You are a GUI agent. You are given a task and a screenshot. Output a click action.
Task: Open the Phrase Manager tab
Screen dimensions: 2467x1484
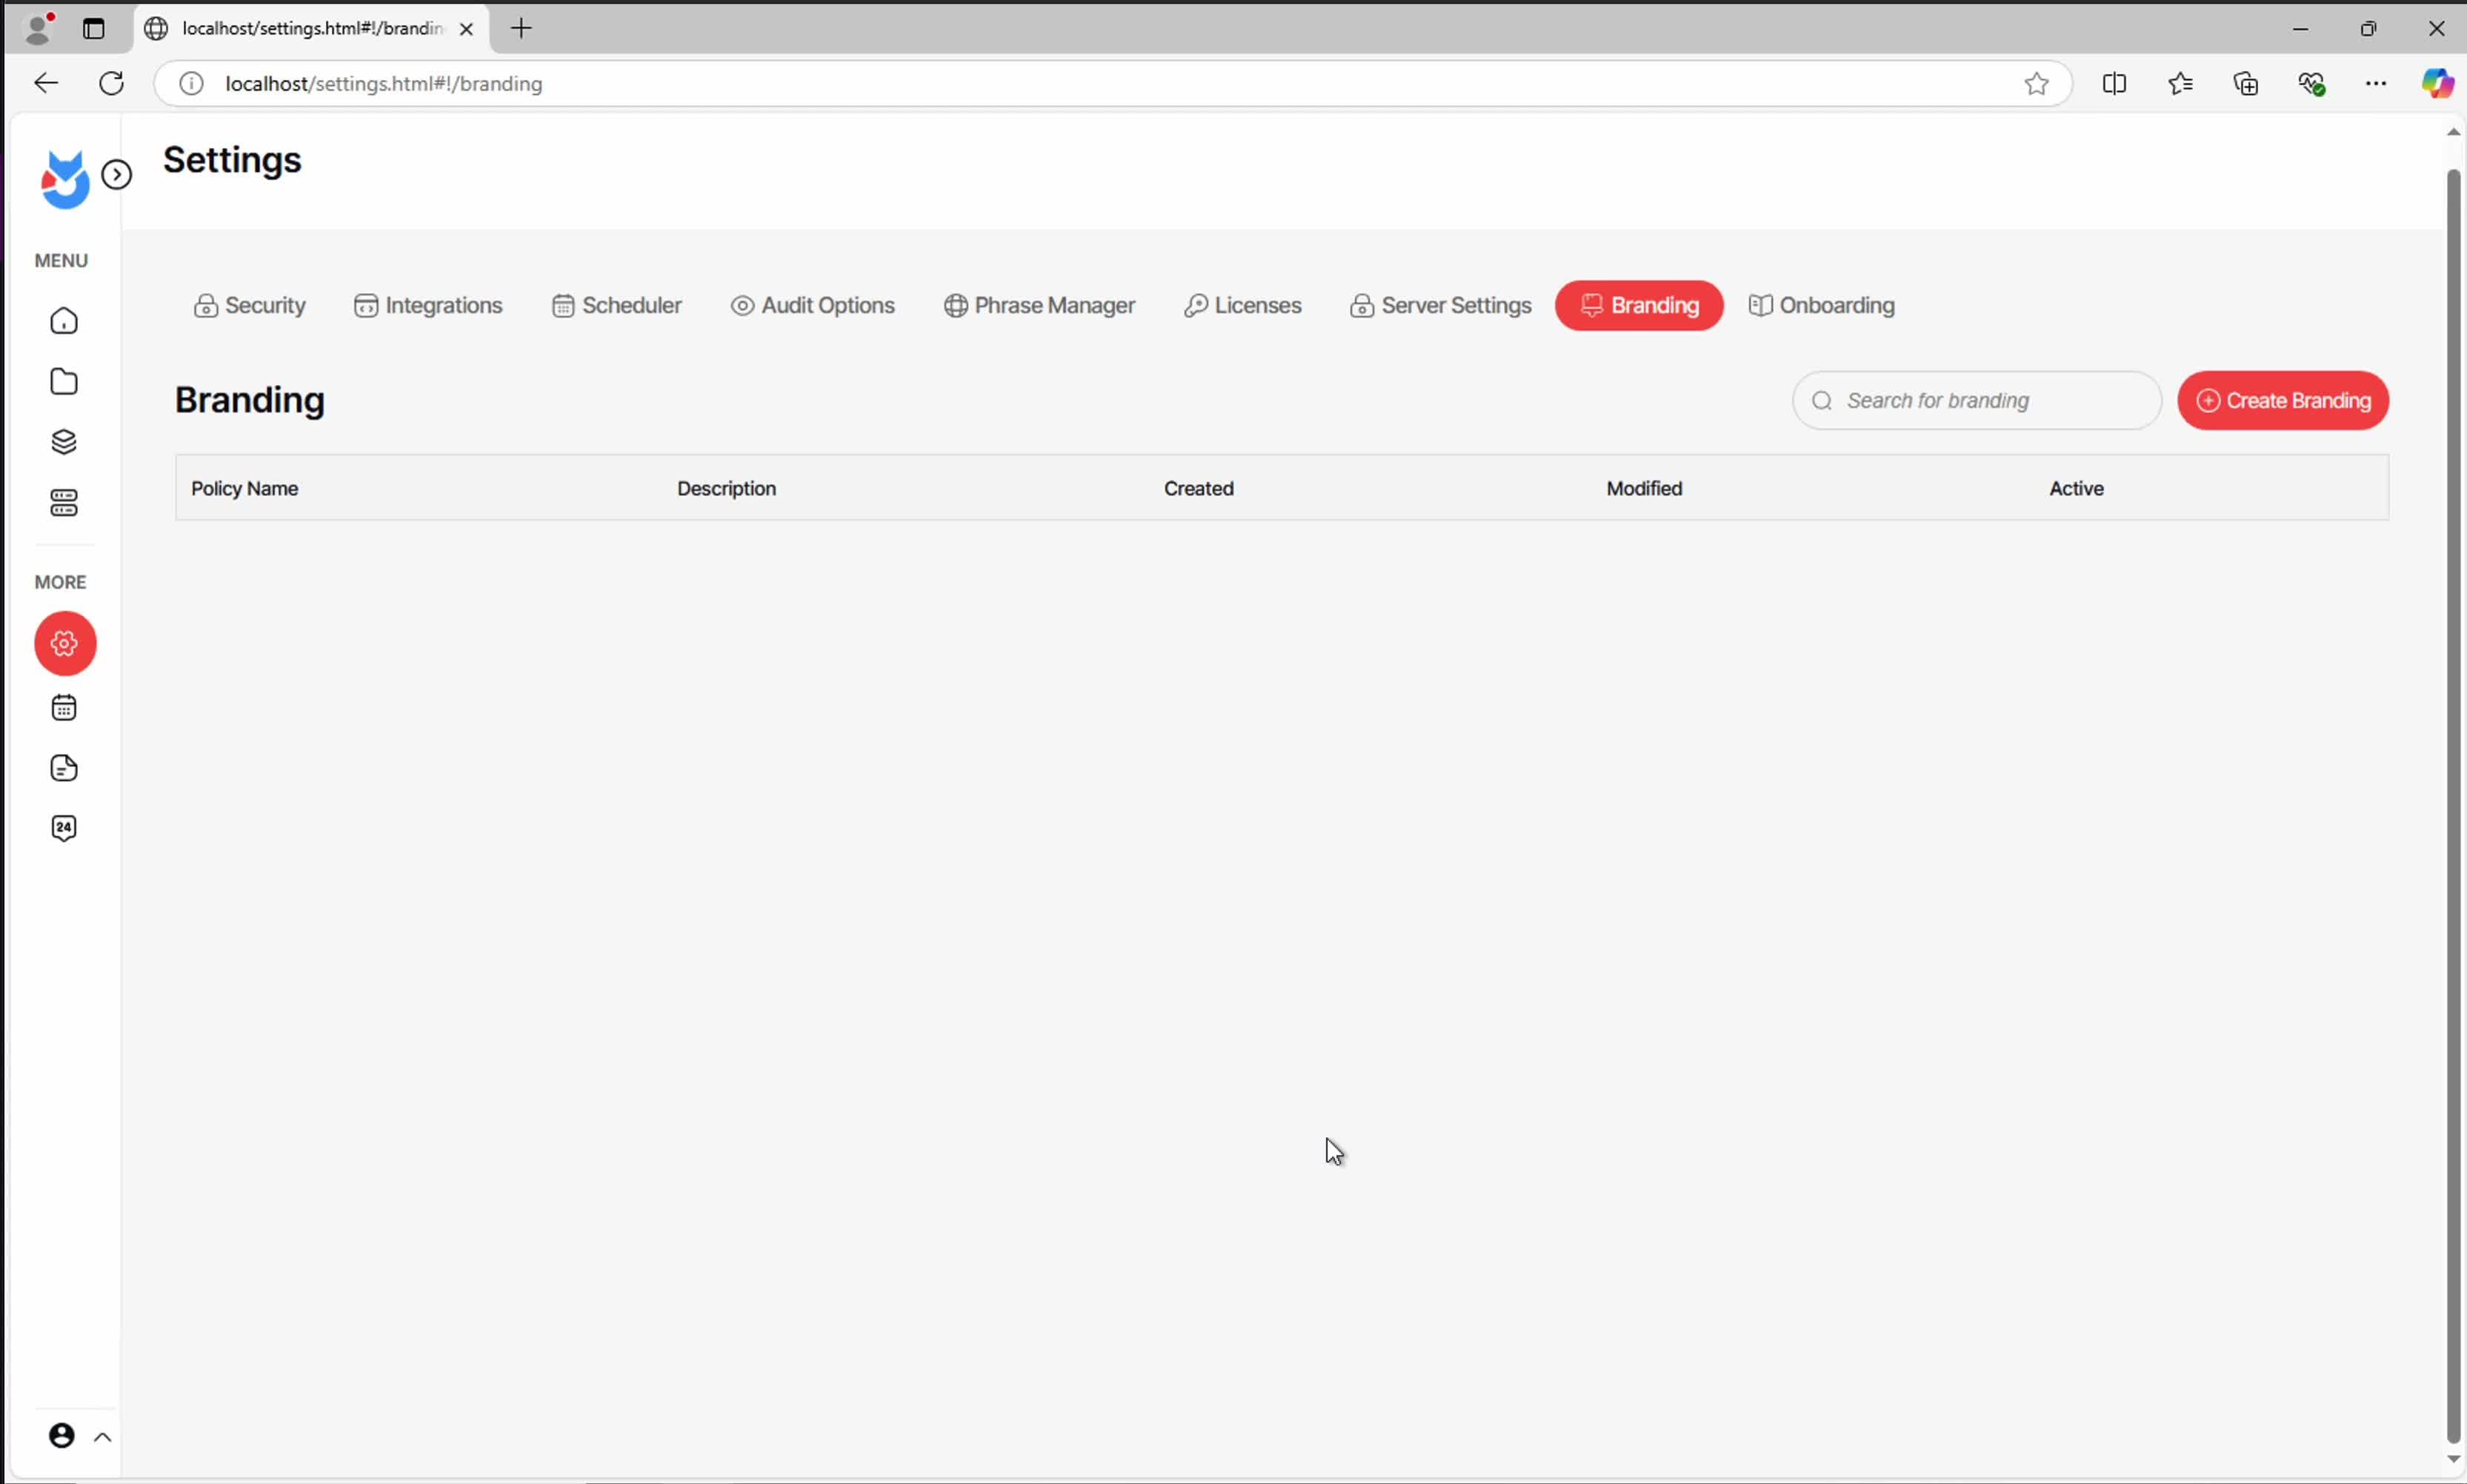(x=1039, y=305)
